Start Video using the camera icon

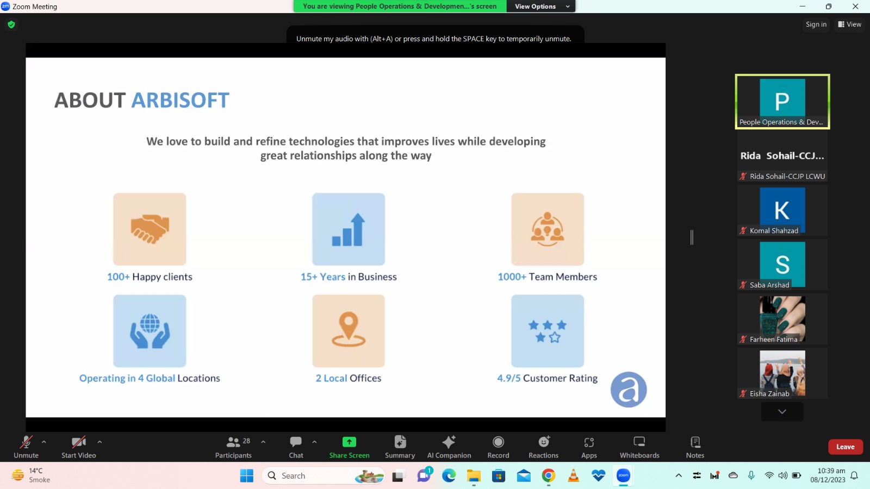pyautogui.click(x=79, y=447)
